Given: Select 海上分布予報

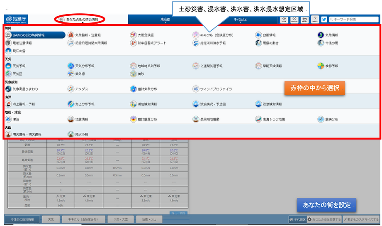Looking at the screenshot, I should 81,104.
